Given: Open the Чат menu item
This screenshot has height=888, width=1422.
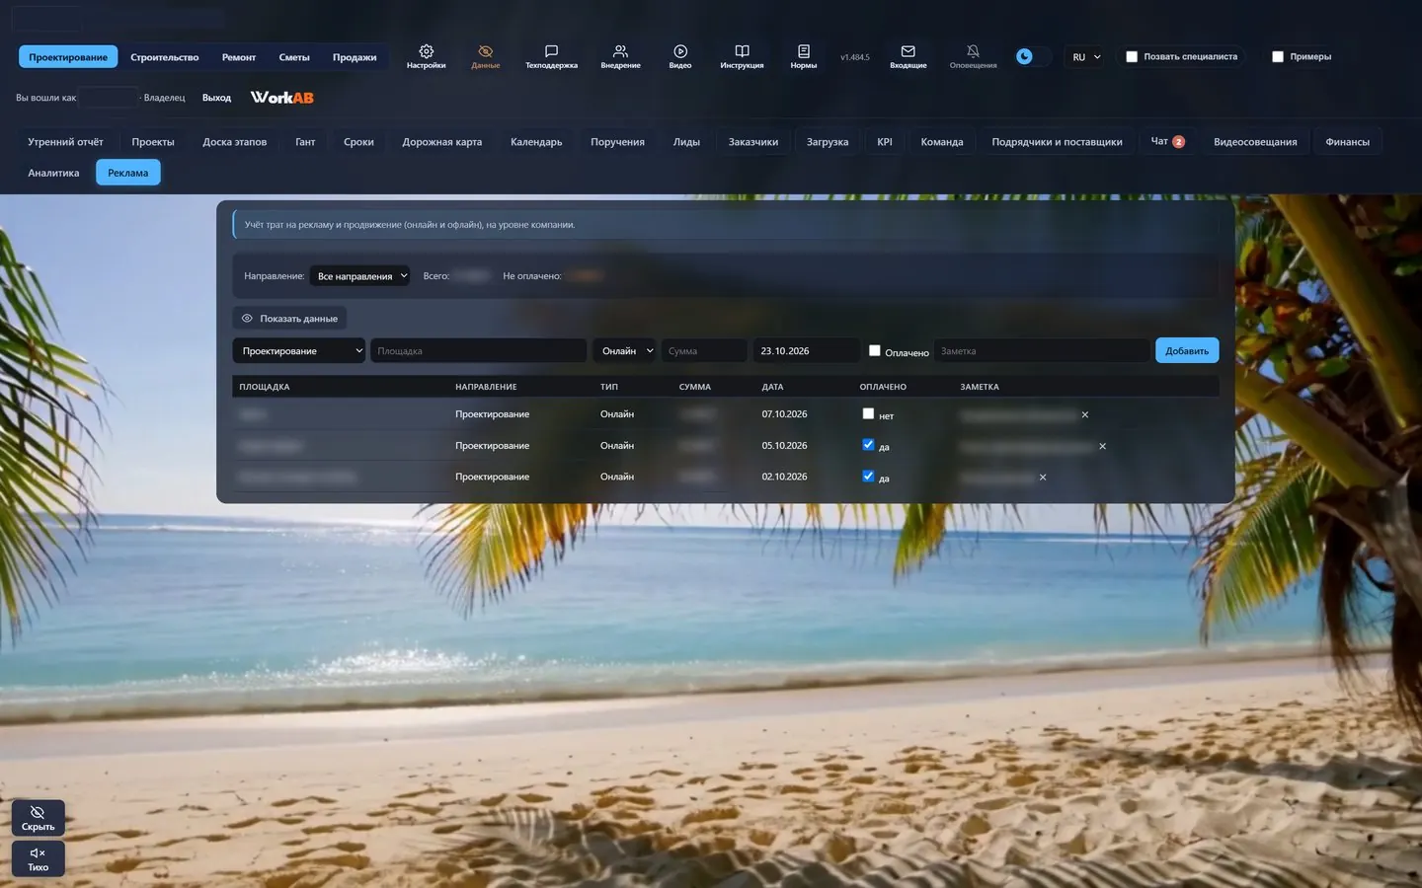Looking at the screenshot, I should [x=1167, y=142].
